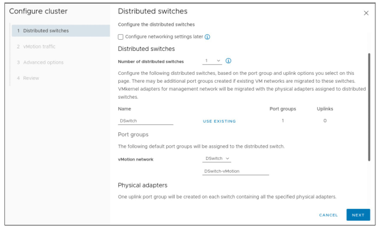
Task: Click the USE EXISTING link
Action: [219, 121]
